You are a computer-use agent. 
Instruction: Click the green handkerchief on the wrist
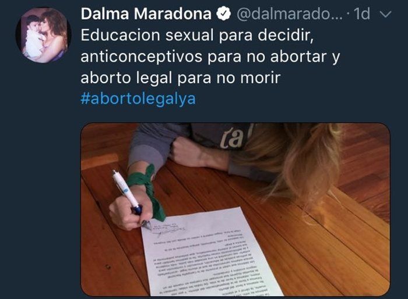(147, 191)
